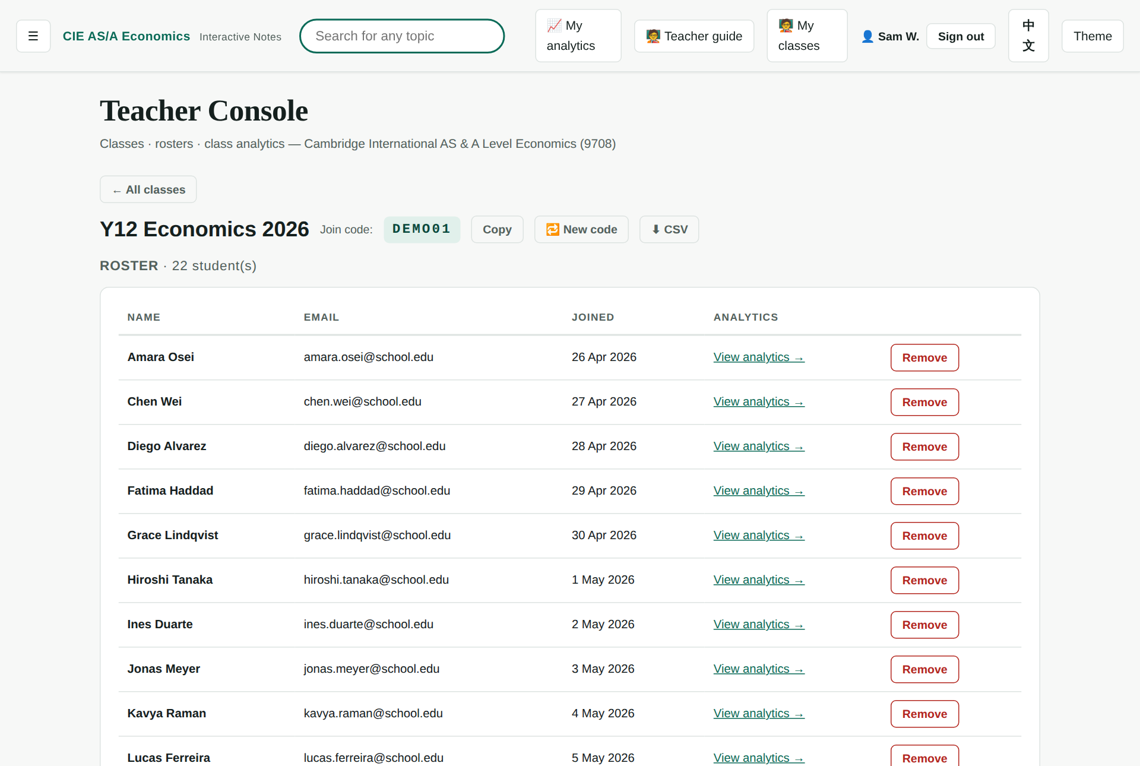This screenshot has width=1140, height=766.
Task: Select email chen.wei@school.edu
Action: coord(362,401)
